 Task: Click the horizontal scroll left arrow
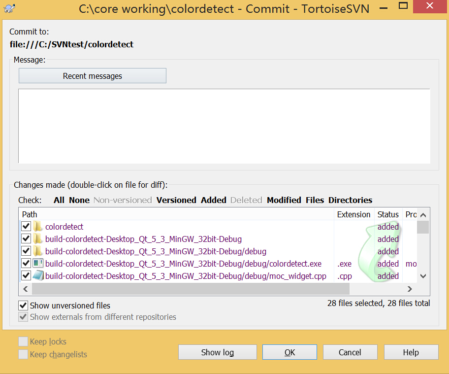coord(26,289)
